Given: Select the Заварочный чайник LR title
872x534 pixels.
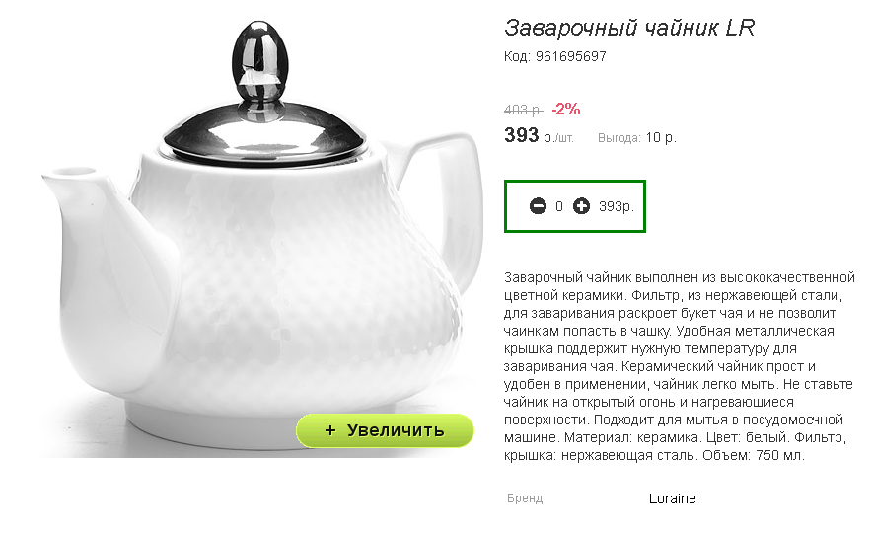Looking at the screenshot, I should [629, 28].
